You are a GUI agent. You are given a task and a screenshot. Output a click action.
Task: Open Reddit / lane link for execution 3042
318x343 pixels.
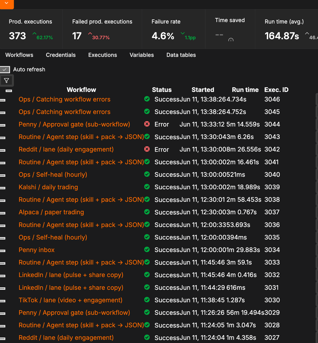coord(66,150)
